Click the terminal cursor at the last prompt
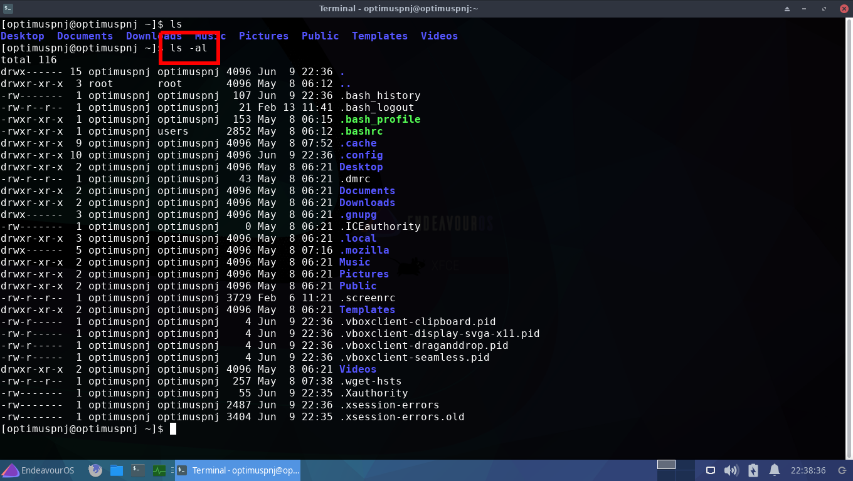 click(173, 429)
